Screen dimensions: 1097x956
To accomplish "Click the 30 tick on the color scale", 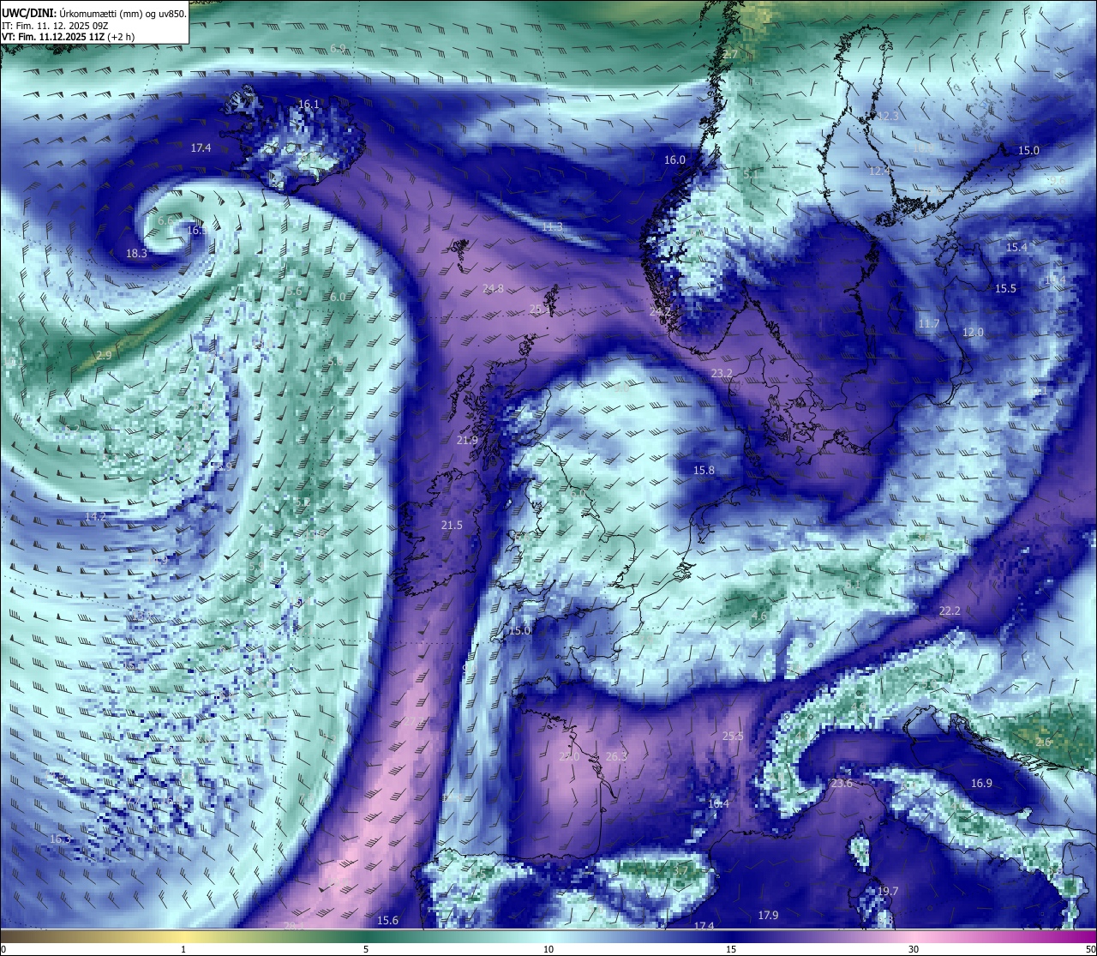I will click(x=914, y=949).
